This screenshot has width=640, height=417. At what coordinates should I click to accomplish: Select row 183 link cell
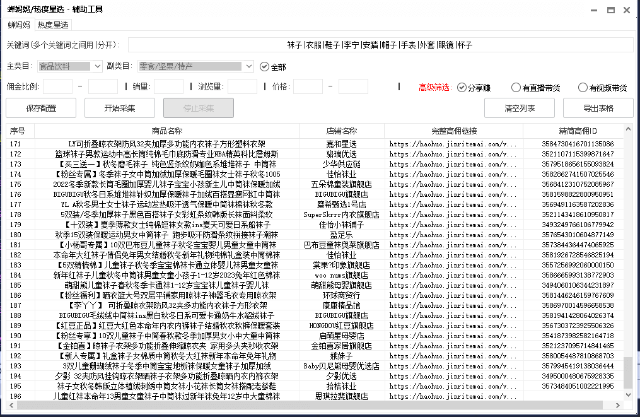(x=453, y=265)
